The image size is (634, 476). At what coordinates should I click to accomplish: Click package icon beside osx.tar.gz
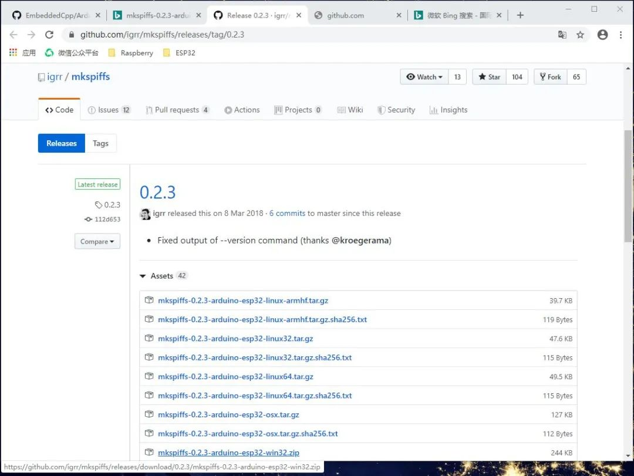coord(149,414)
